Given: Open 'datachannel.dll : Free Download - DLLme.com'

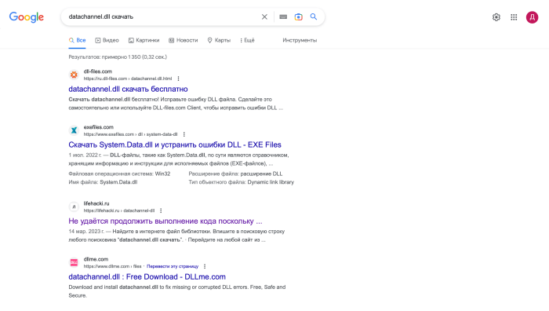Looking at the screenshot, I should click(147, 277).
